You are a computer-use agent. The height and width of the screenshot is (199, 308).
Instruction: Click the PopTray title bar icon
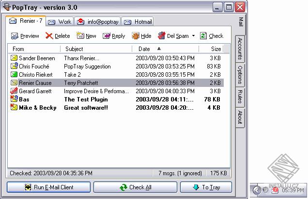tap(7, 7)
